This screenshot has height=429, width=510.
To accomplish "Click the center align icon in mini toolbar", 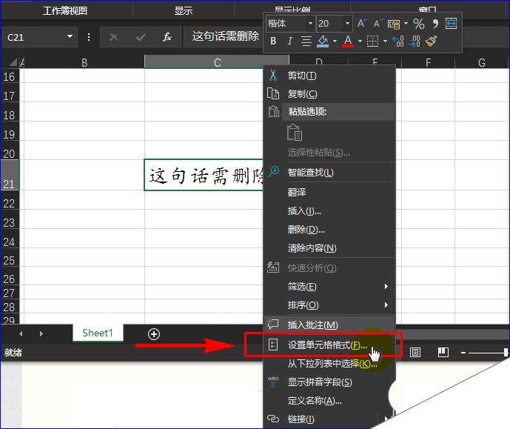I will [x=306, y=41].
